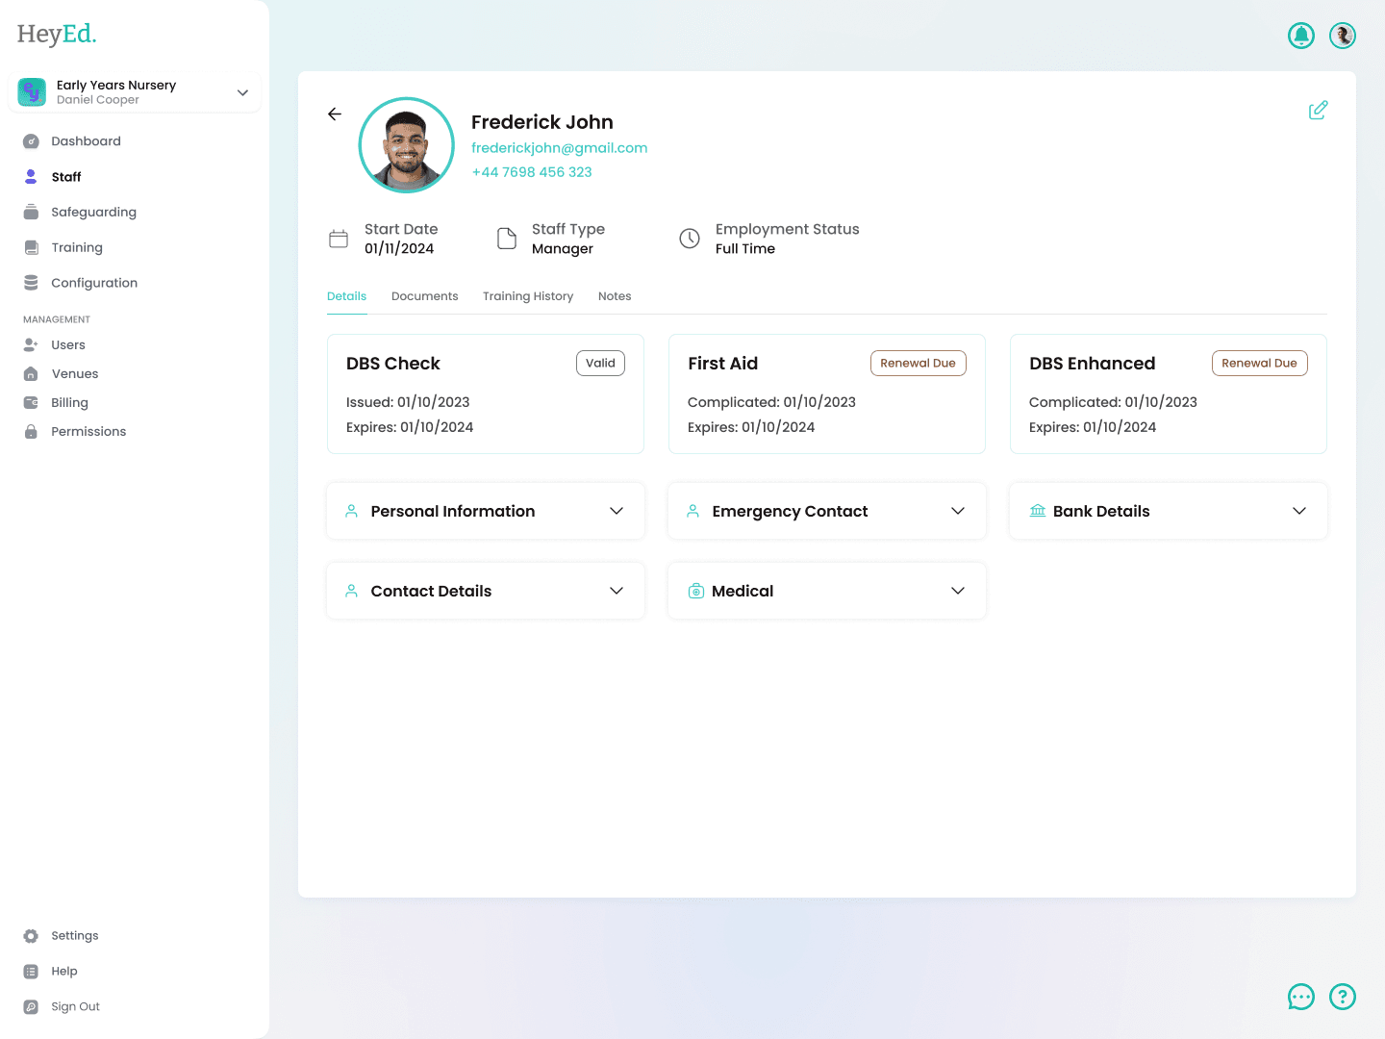Click the back arrow icon
The image size is (1385, 1039).
pyautogui.click(x=335, y=114)
